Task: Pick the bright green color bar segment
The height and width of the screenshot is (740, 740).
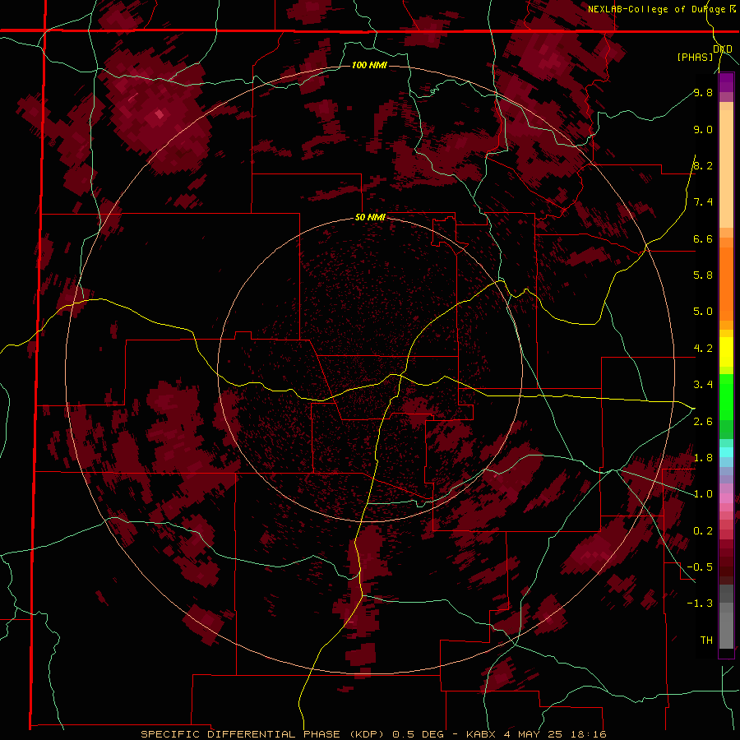Action: 726,397
